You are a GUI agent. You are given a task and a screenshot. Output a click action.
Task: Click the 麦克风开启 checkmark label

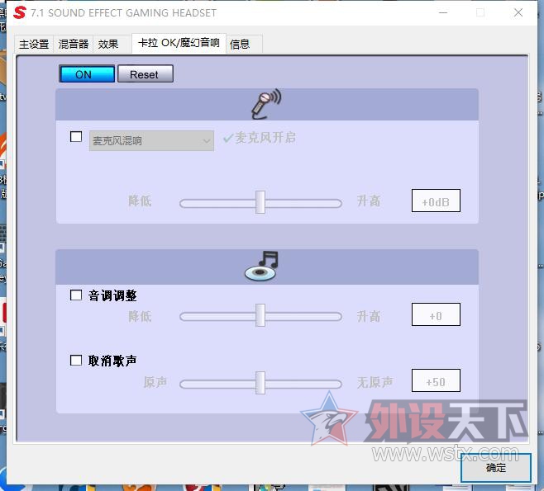(x=260, y=138)
